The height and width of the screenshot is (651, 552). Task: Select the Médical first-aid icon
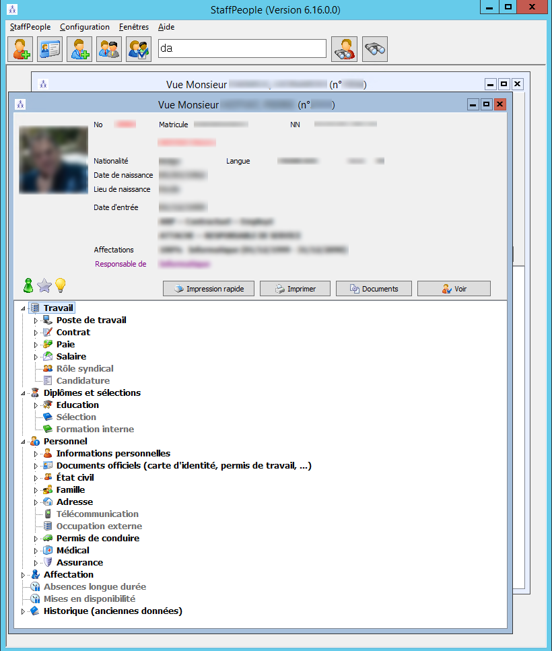point(48,550)
